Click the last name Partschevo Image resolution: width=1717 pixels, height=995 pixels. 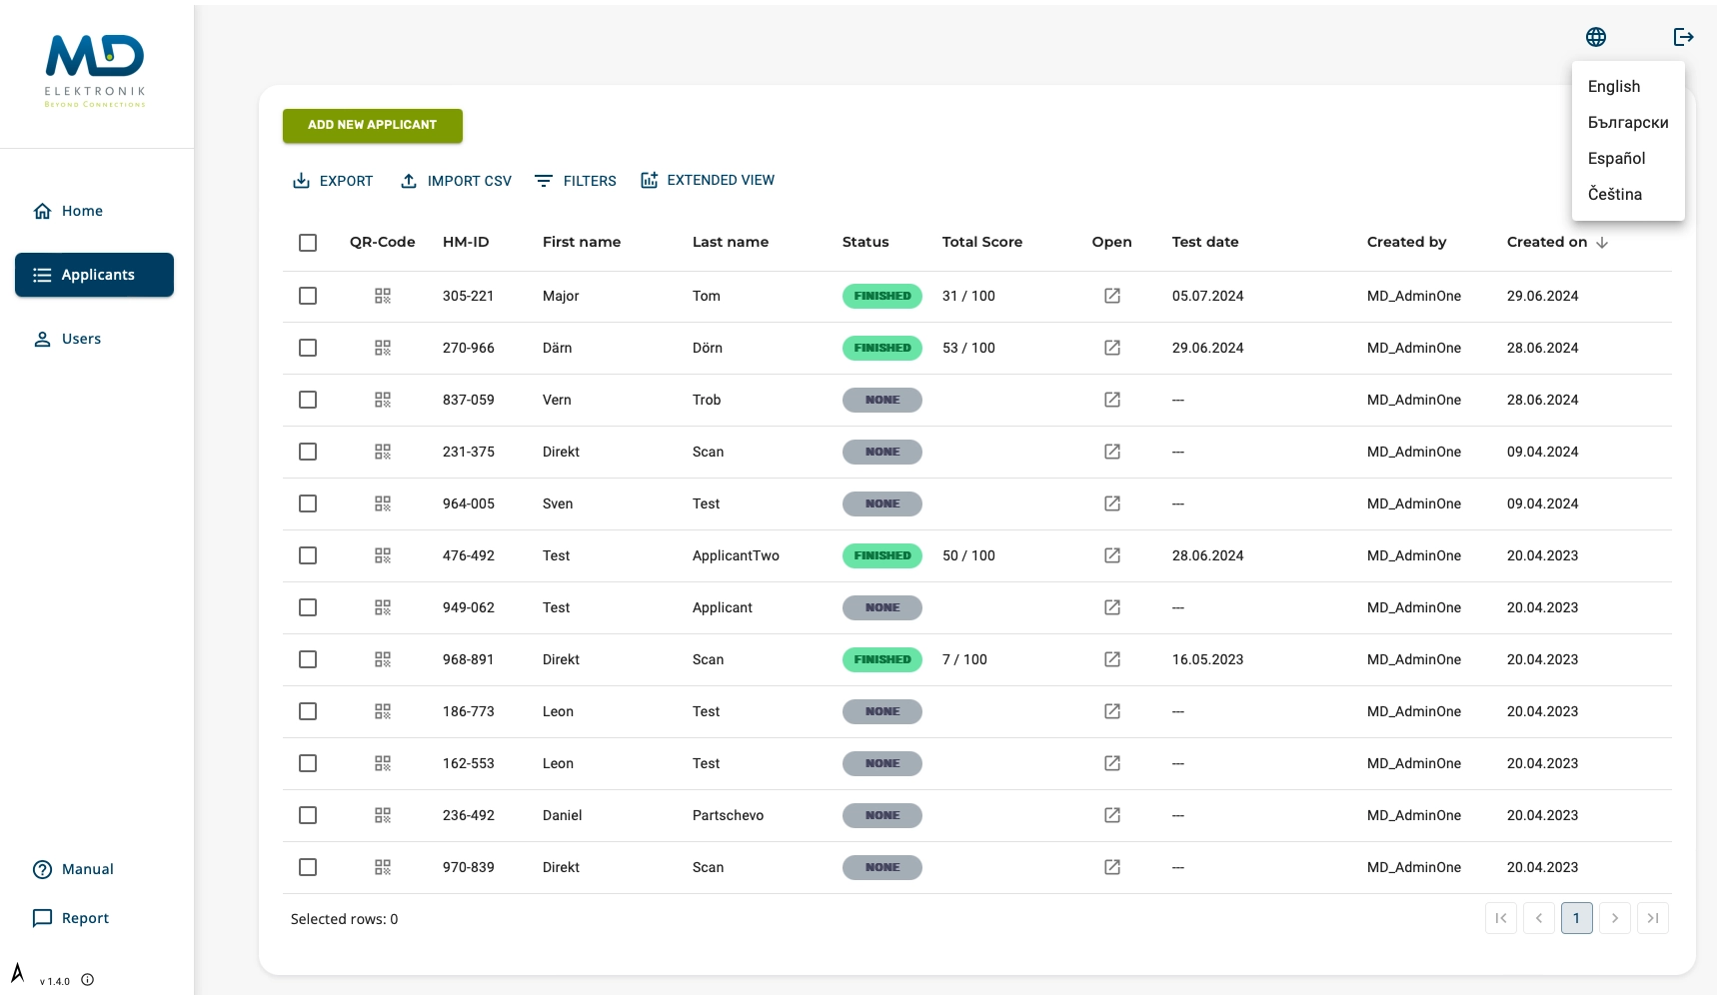click(x=728, y=815)
